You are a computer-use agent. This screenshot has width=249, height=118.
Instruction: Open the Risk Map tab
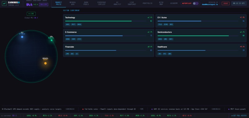pyautogui.click(x=161, y=3)
